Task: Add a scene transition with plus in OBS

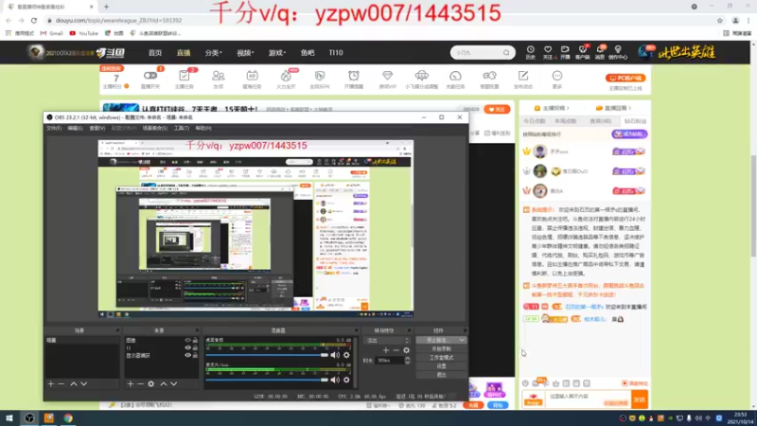Action: coord(386,350)
